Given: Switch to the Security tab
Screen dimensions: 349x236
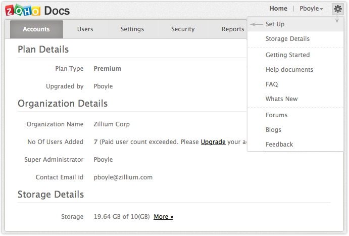Looking at the screenshot, I should (183, 29).
